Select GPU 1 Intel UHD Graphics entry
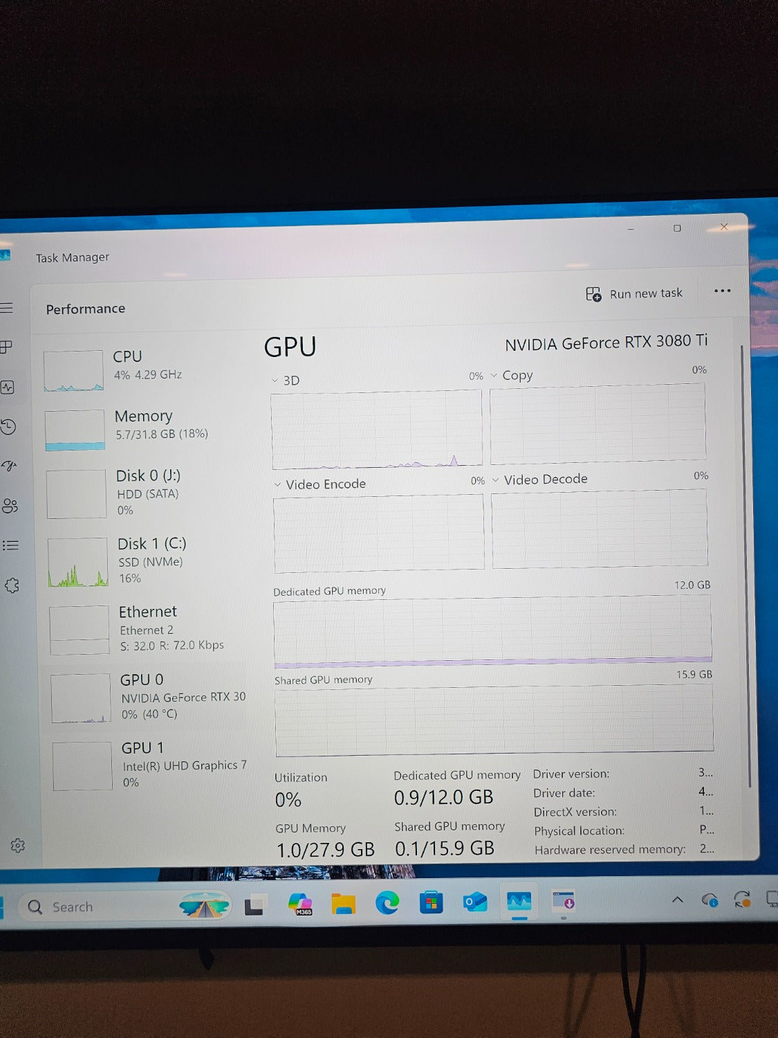Screen dimensions: 778x1038 pos(149,764)
